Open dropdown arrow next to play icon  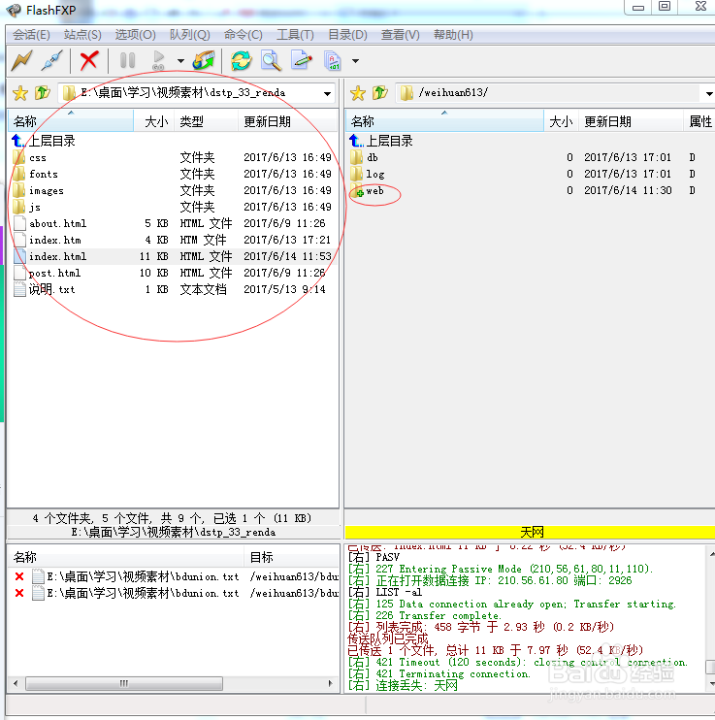click(x=180, y=61)
